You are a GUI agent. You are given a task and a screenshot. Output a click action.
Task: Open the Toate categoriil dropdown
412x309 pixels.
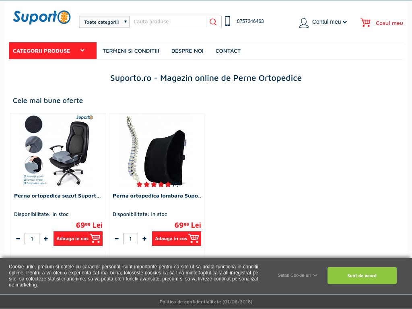coord(104,22)
